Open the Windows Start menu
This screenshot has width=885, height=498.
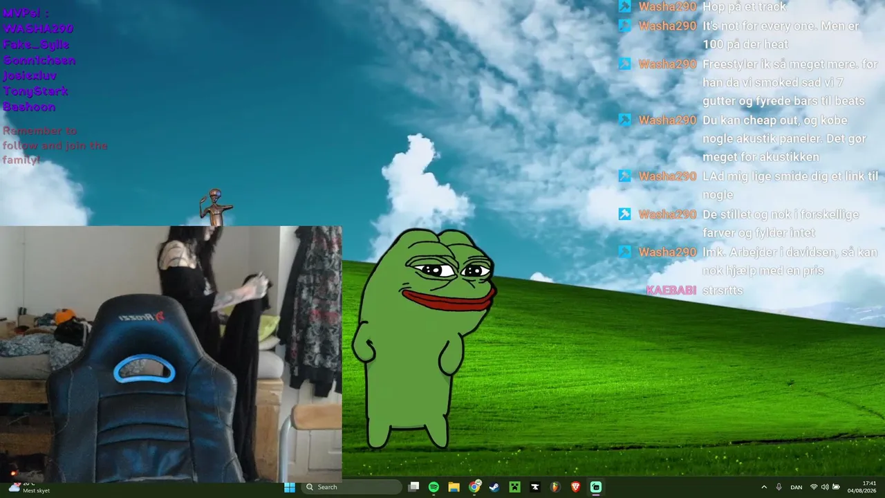[290, 487]
